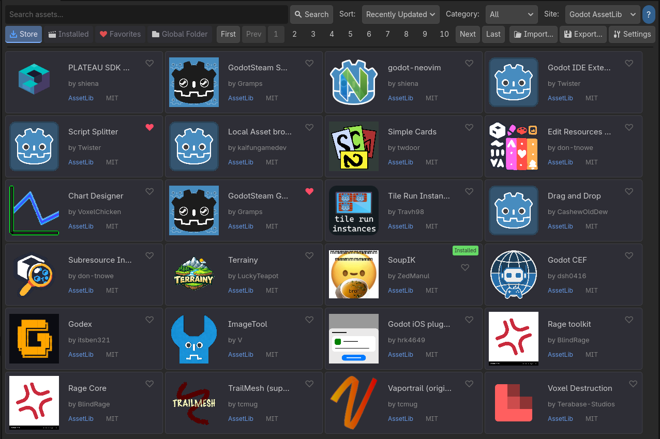
Task: Add Voxel Destruction to favorites
Action: click(633, 384)
